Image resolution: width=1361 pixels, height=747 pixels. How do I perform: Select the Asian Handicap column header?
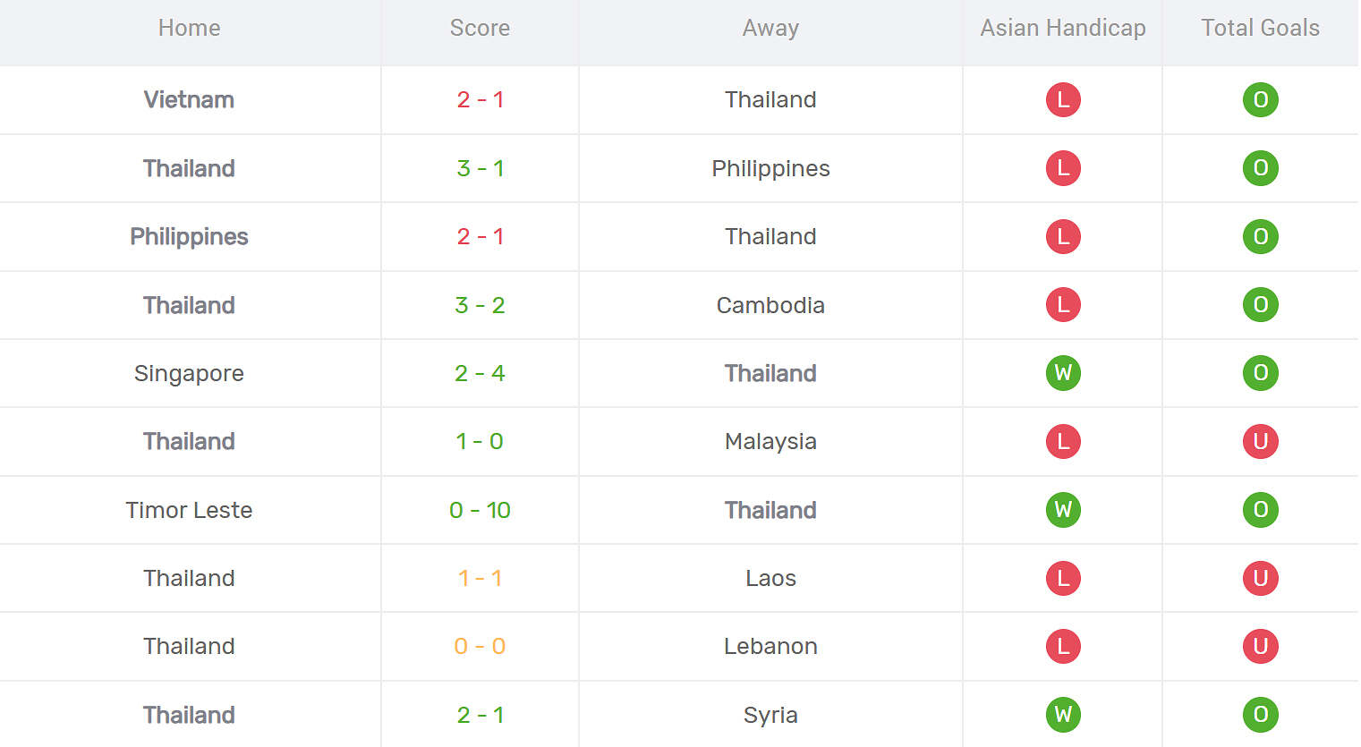(x=1063, y=29)
